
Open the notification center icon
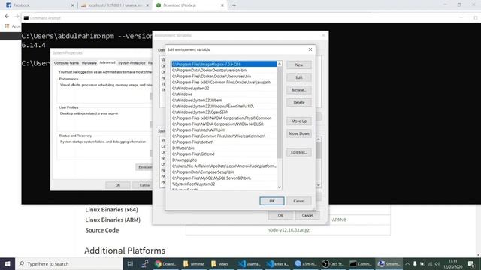click(x=471, y=263)
